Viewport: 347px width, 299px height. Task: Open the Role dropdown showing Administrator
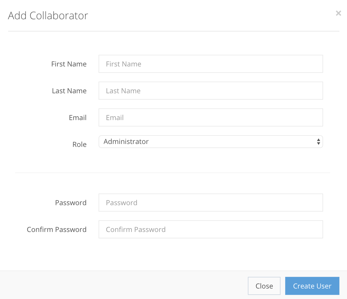211,141
